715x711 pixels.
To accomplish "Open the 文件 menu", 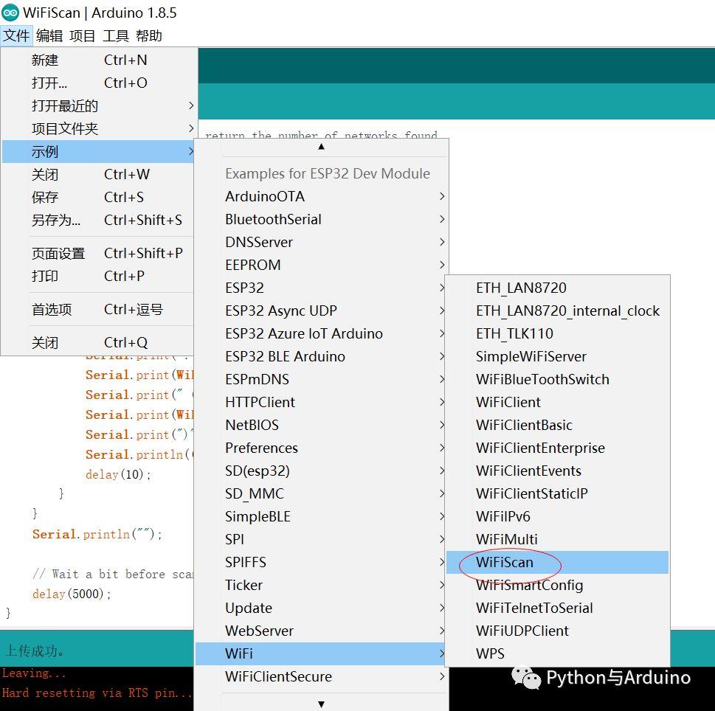I will [x=16, y=35].
